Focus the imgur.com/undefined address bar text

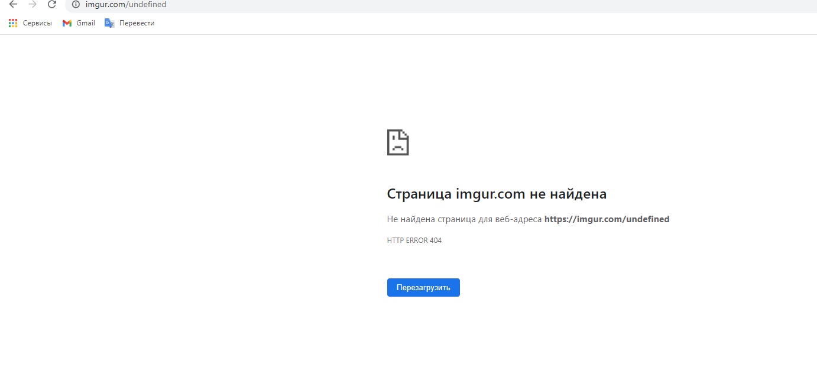pos(126,5)
